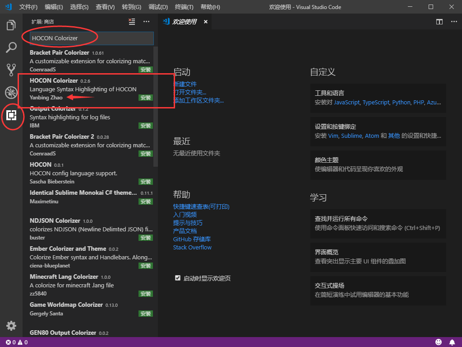Image resolution: width=462 pixels, height=347 pixels.
Task: Click the 打开文件夹... link
Action: click(x=190, y=92)
